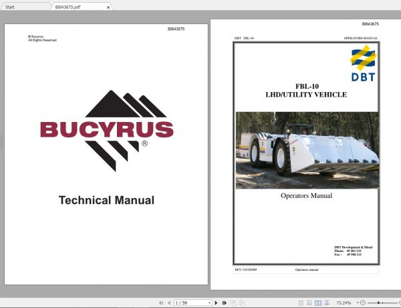Image resolution: width=401 pixels, height=308 pixels.
Task: Click the loader vehicle photograph
Action: tap(307, 150)
